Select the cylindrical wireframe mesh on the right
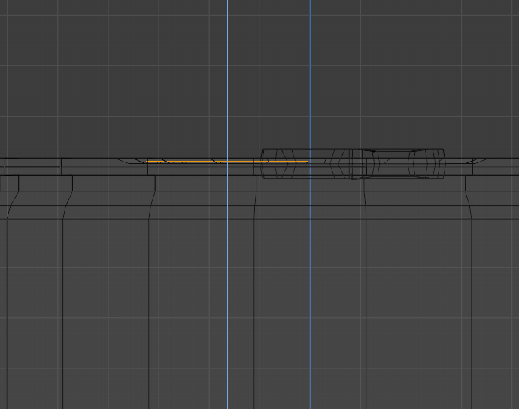Screen dimensions: 519x409 pos(354,164)
